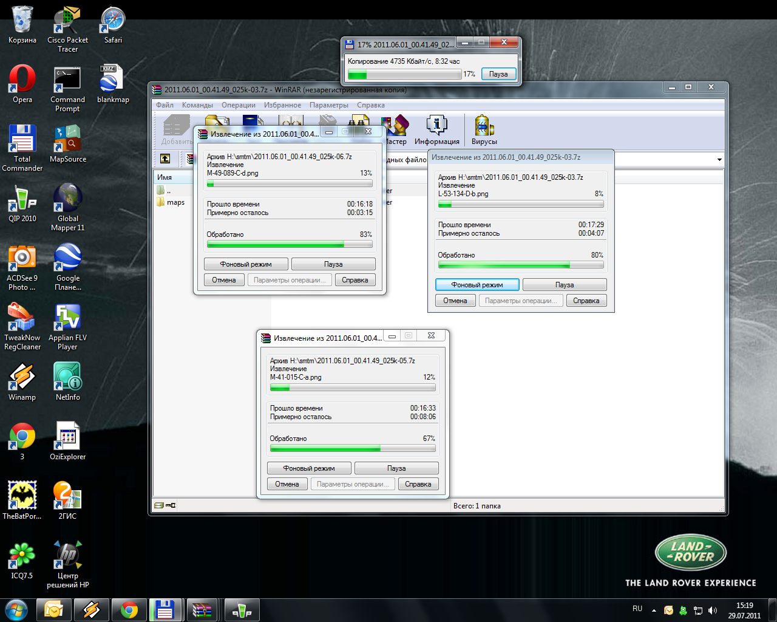Launch Safari from the desktop
The width and height of the screenshot is (777, 622).
tap(113, 26)
